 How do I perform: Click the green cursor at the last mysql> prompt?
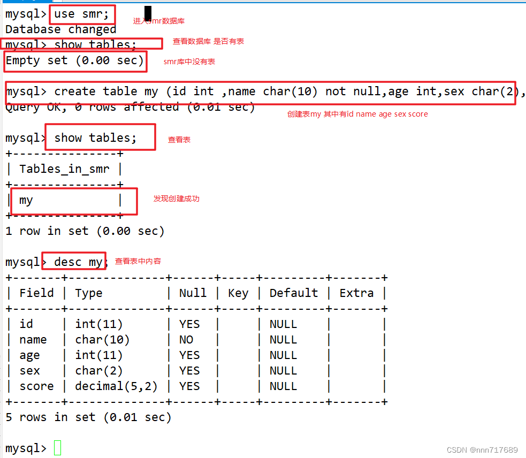coord(57,448)
